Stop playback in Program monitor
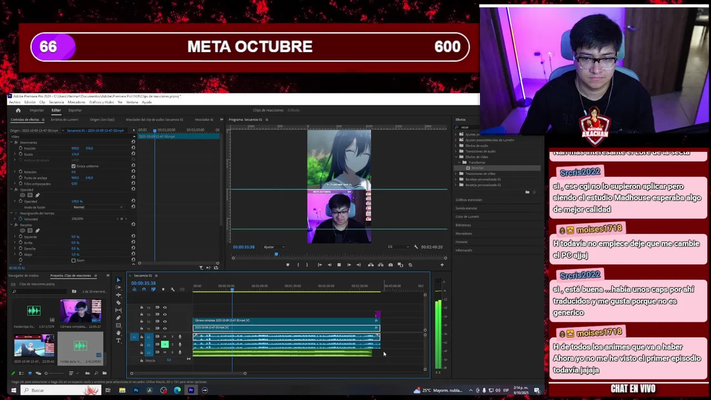The height and width of the screenshot is (400, 711). 339,265
